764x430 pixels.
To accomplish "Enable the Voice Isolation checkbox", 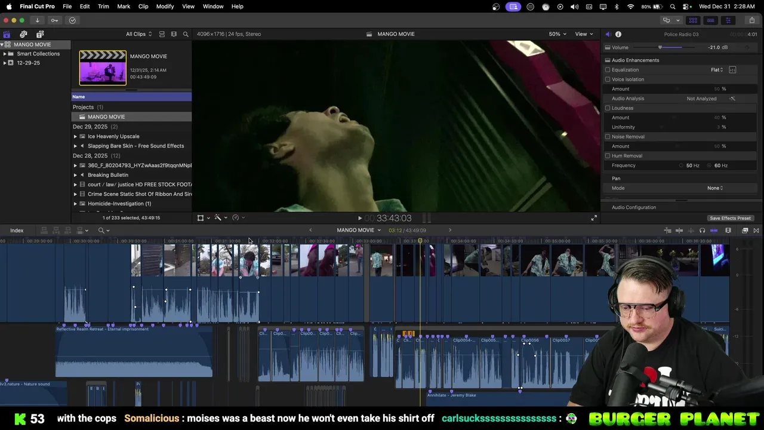I will click(608, 79).
